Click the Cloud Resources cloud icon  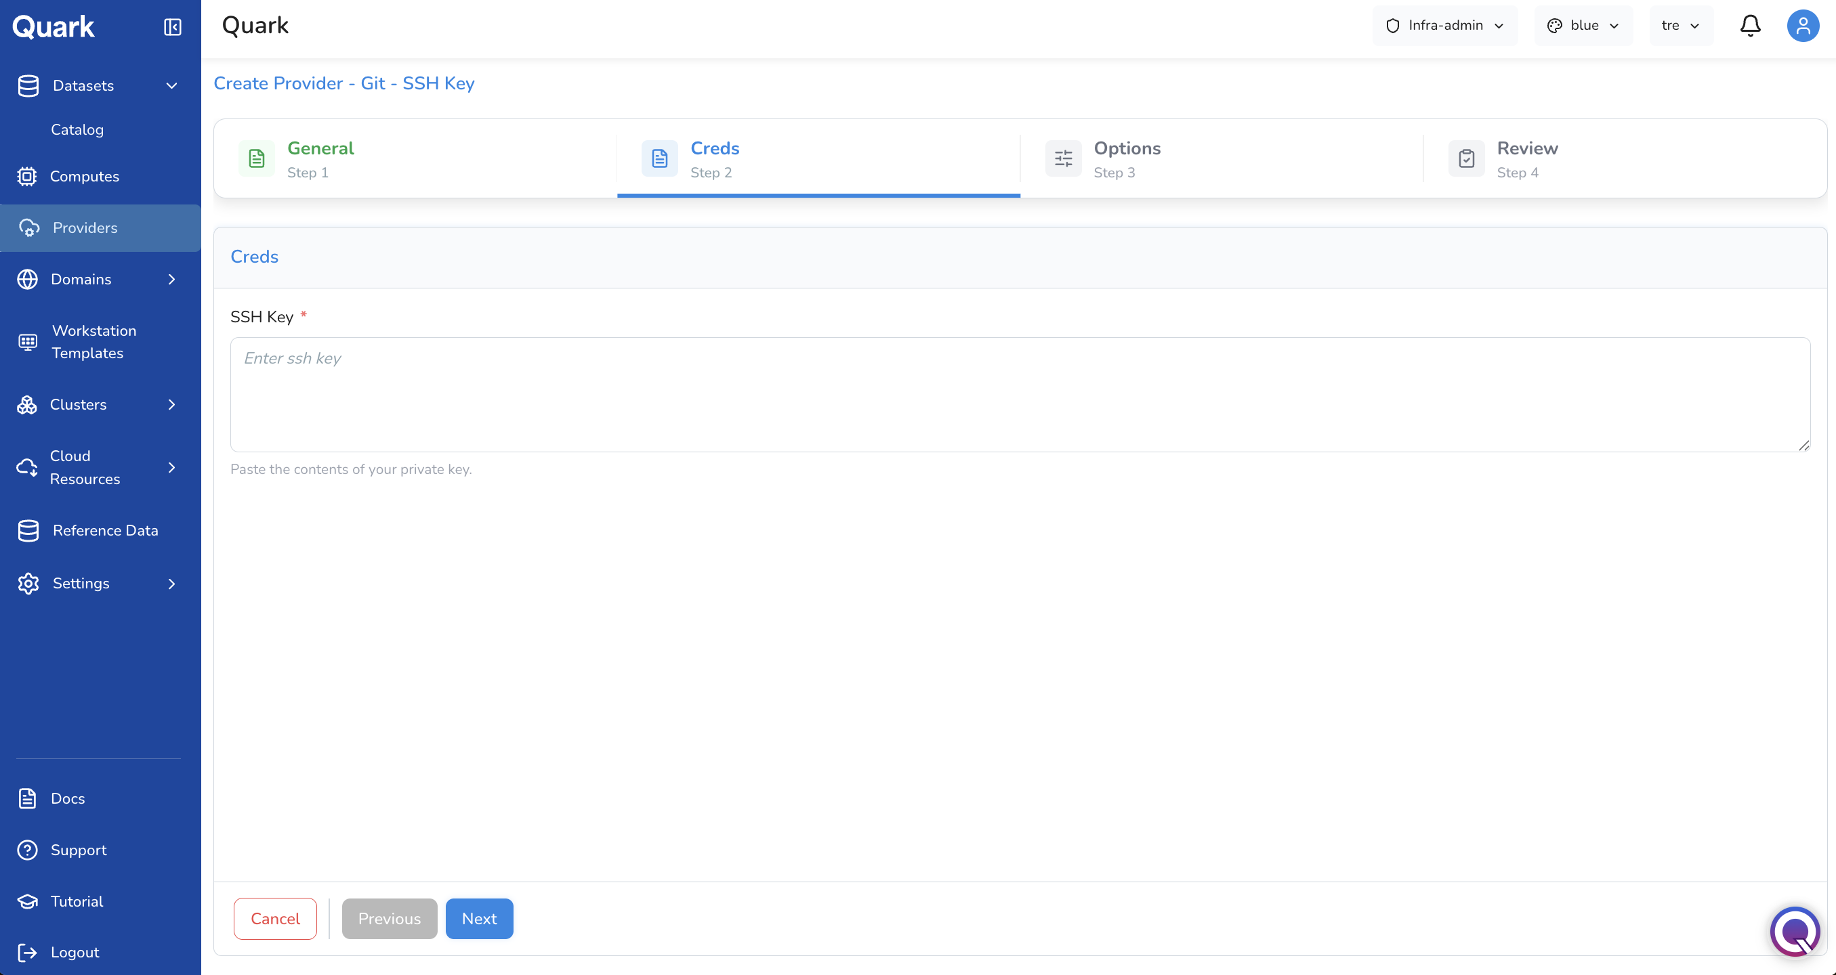[27, 467]
